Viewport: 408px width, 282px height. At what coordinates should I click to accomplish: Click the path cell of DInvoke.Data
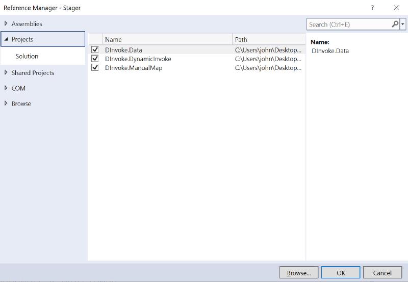tap(268, 50)
